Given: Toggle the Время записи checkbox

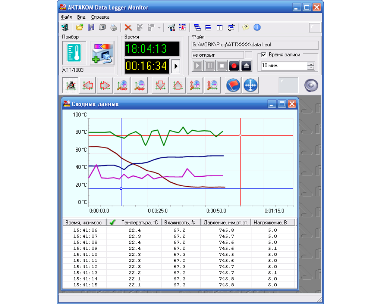Looking at the screenshot, I should coord(264,55).
